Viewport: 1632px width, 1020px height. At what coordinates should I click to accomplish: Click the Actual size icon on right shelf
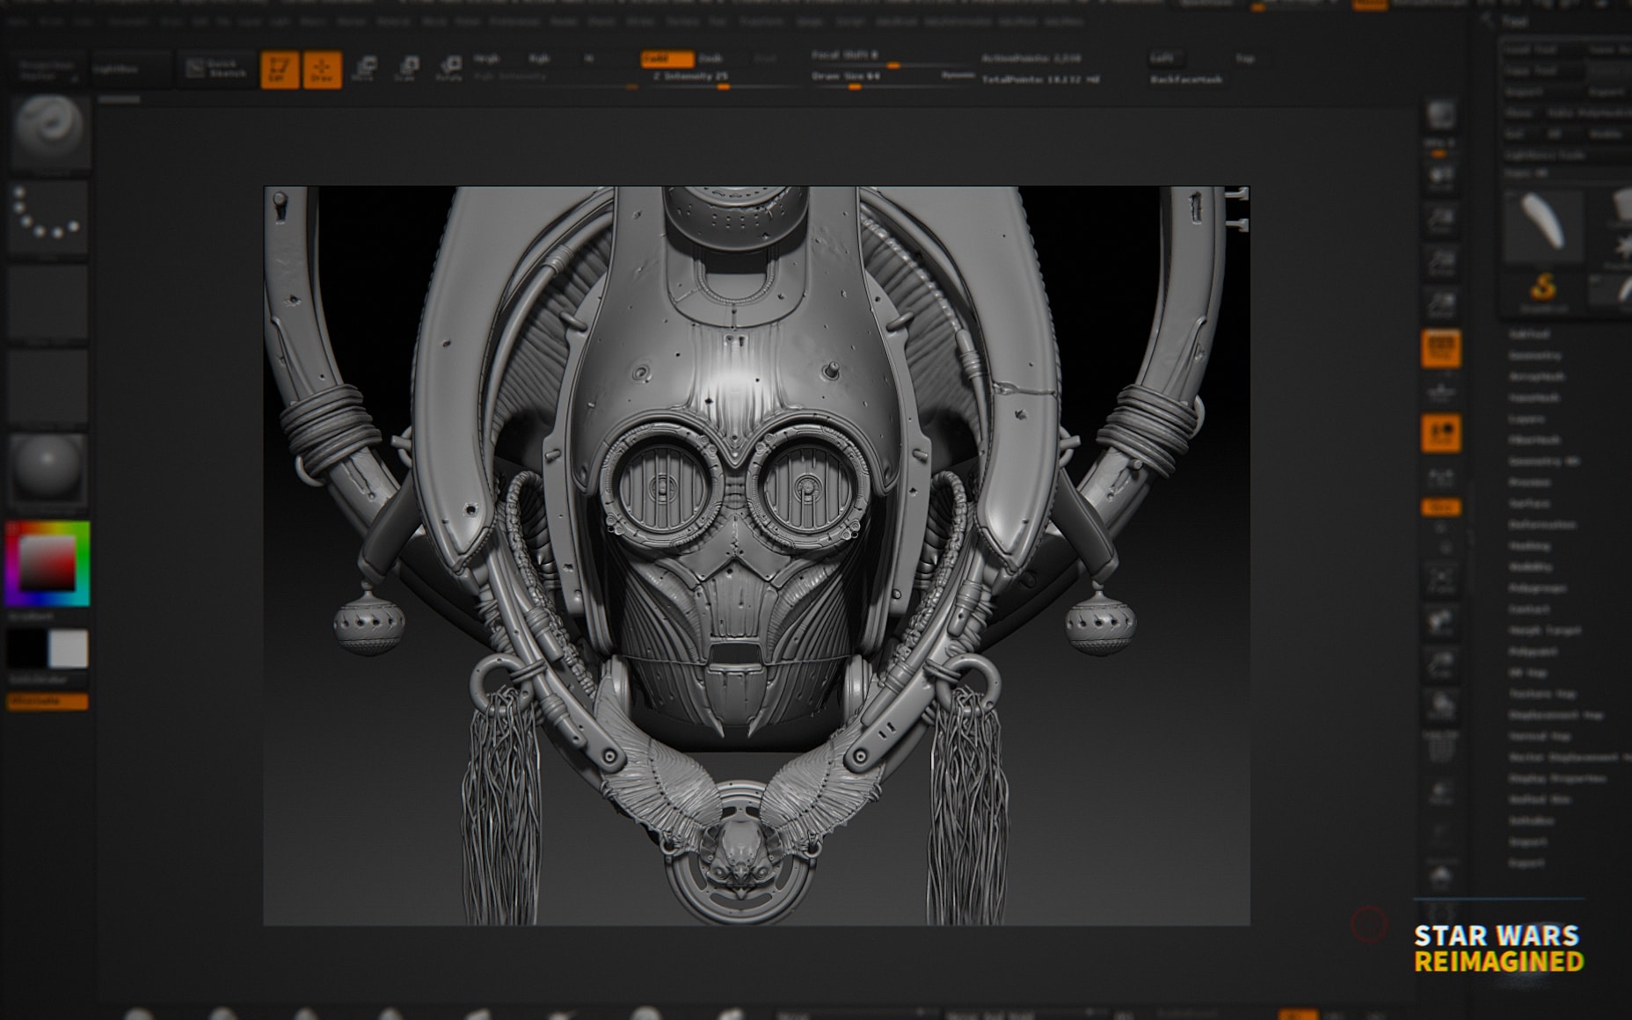(x=1440, y=262)
